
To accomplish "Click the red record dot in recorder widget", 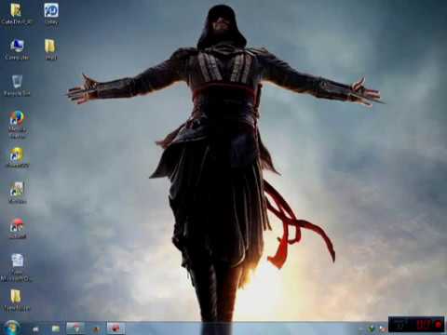I will click(439, 325).
